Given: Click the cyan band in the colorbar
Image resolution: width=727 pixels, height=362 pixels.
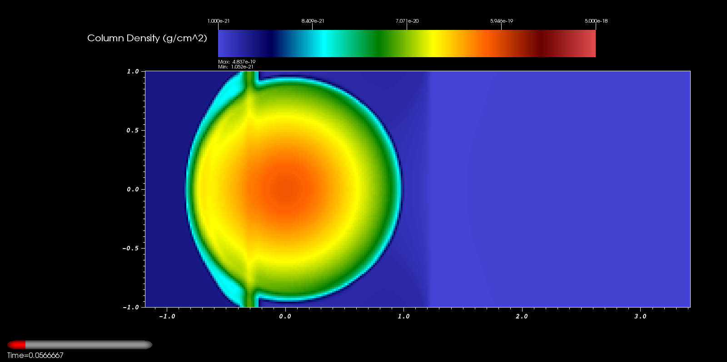Looking at the screenshot, I should [x=323, y=44].
